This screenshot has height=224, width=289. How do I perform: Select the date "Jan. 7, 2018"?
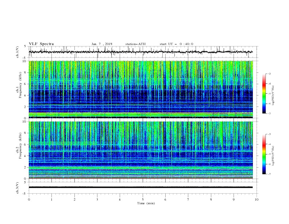click(x=102, y=44)
